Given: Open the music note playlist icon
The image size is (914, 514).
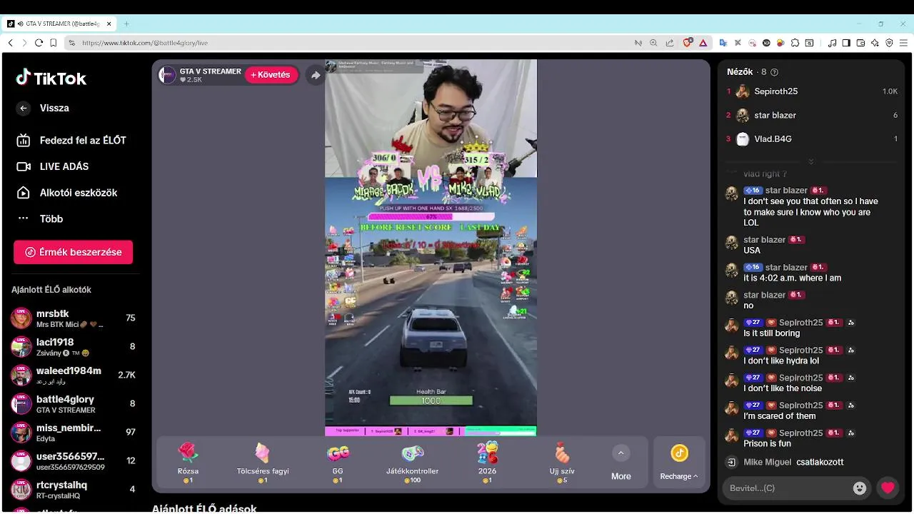Looking at the screenshot, I should (x=833, y=43).
